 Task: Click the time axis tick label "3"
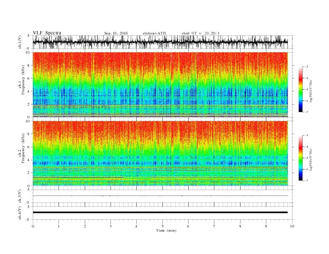point(110,226)
